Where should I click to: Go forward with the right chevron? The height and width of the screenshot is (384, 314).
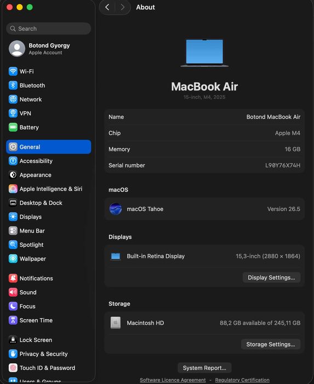pyautogui.click(x=123, y=7)
